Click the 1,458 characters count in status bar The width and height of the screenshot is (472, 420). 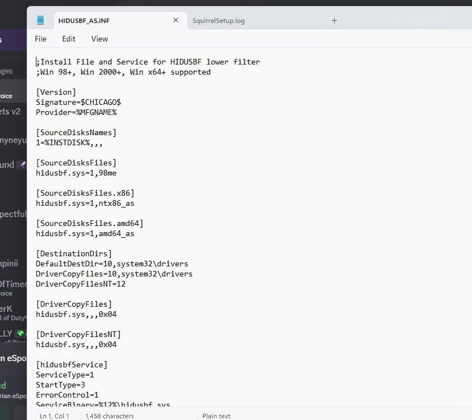pyautogui.click(x=109, y=416)
